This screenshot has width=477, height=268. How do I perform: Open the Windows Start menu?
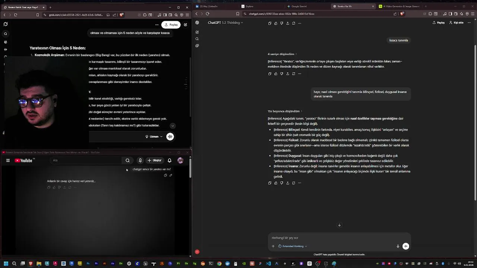6,264
